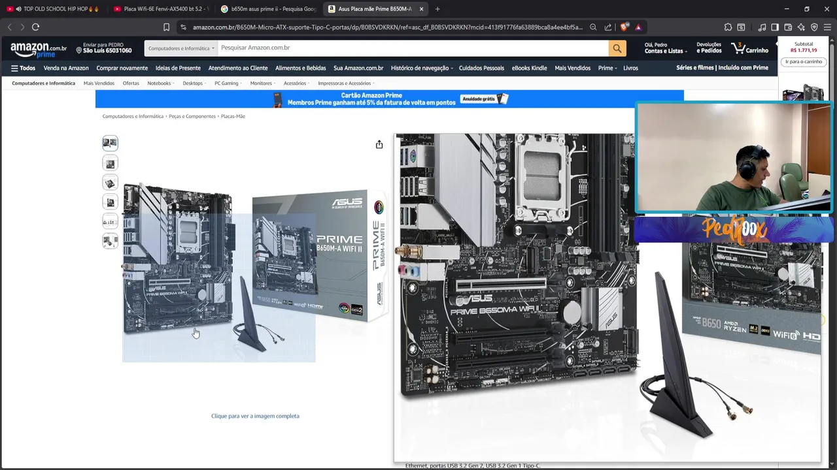Viewport: 837px width, 470px height.
Task: Switch to Placa Wifi-6E Fenvi tab
Action: tap(161, 9)
